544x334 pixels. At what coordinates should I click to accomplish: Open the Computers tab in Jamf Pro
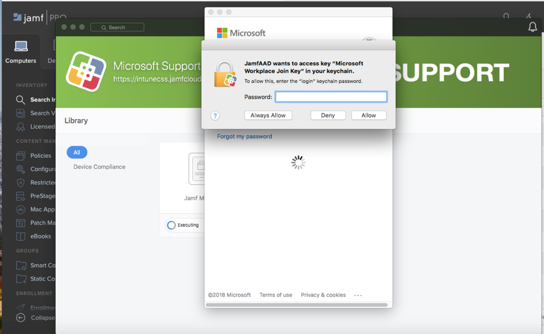coord(21,52)
